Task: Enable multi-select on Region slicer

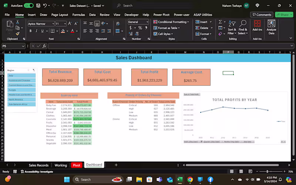Action: pyautogui.click(x=29, y=70)
